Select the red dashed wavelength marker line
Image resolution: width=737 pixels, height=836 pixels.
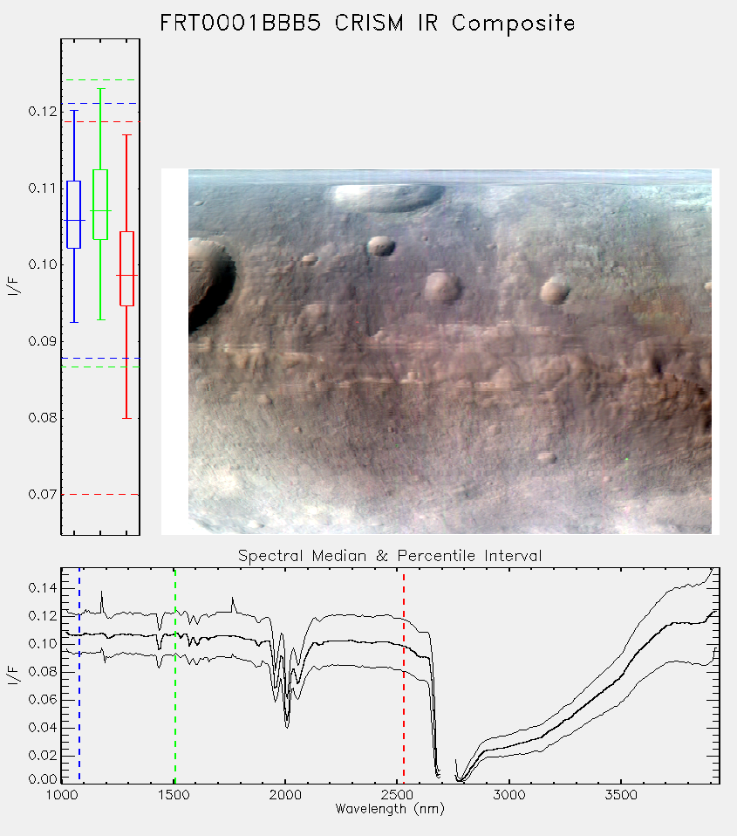pyautogui.click(x=404, y=675)
